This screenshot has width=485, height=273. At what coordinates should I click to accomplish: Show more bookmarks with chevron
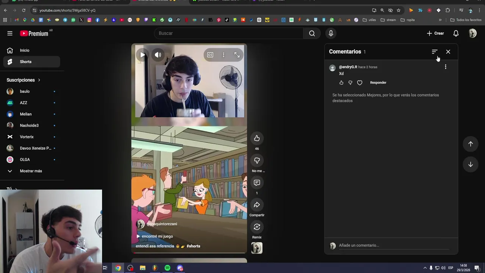[440, 20]
